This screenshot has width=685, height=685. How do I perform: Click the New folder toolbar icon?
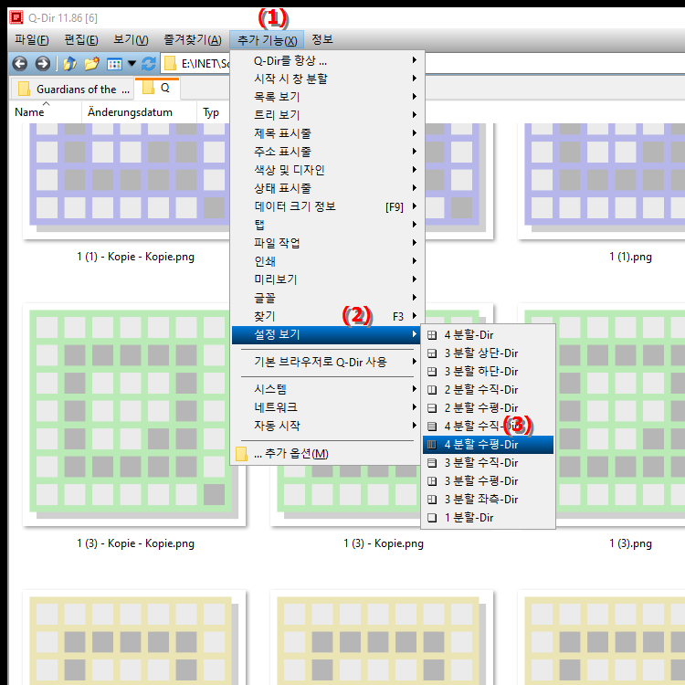[x=91, y=64]
